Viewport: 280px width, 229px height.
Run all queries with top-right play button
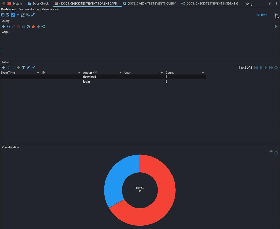pyautogui.click(x=276, y=15)
